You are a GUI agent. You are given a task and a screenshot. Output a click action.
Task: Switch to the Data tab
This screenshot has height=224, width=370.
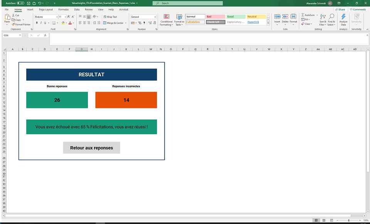tap(77, 9)
